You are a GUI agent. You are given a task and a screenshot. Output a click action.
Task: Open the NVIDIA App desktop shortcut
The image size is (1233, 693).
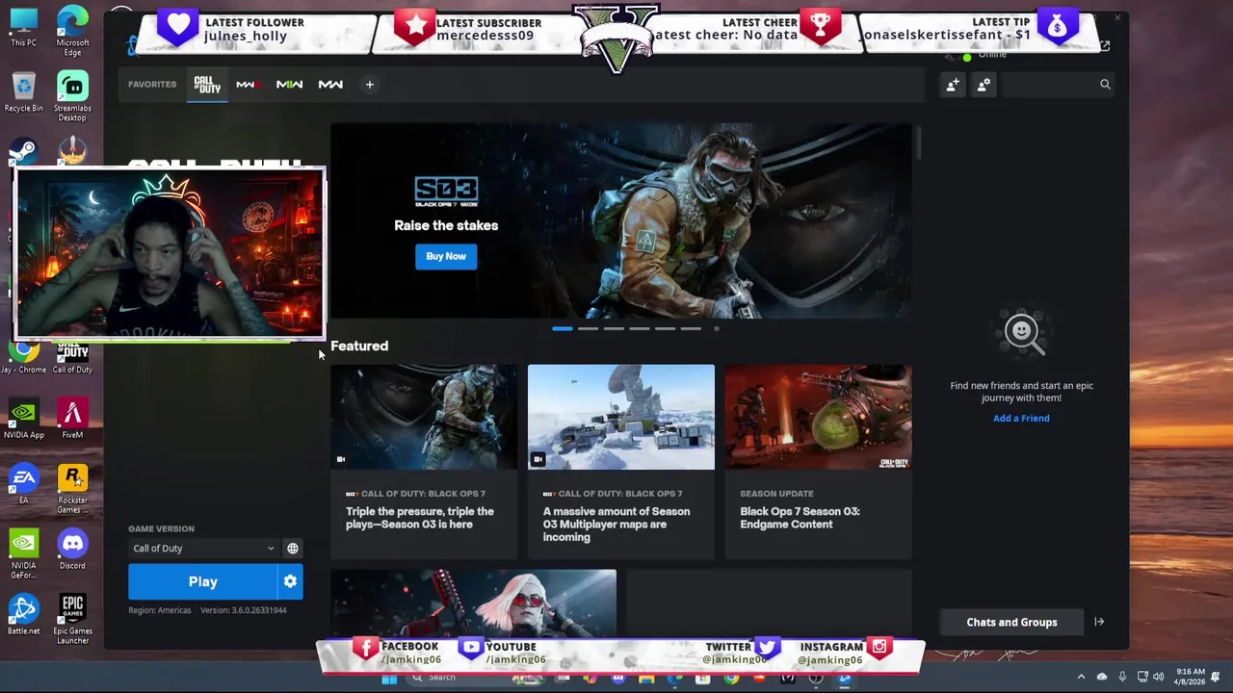[23, 420]
